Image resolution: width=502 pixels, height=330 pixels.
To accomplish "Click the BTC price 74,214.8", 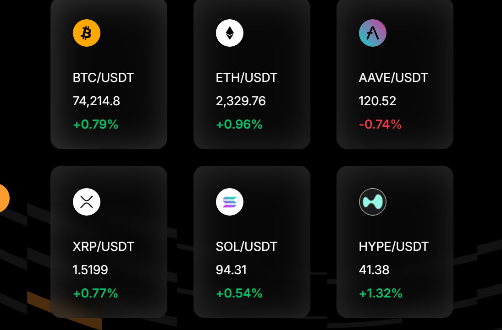I will tap(96, 101).
